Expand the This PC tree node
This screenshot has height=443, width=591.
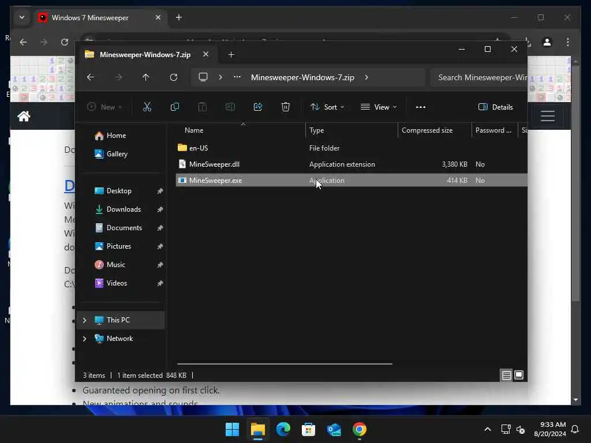coord(84,320)
